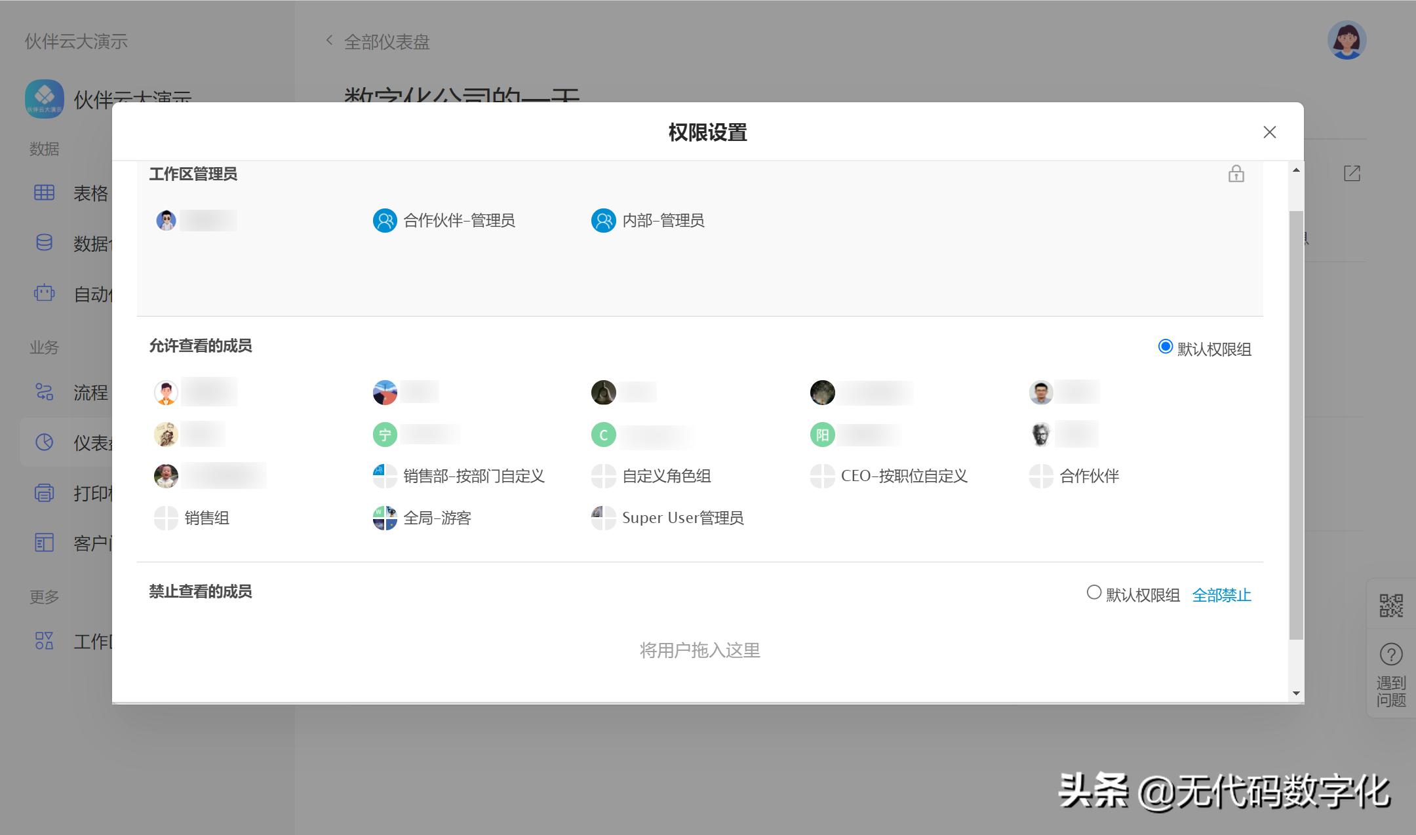Click the 遇到问题 help question-mark icon
This screenshot has width=1416, height=835.
click(1390, 654)
